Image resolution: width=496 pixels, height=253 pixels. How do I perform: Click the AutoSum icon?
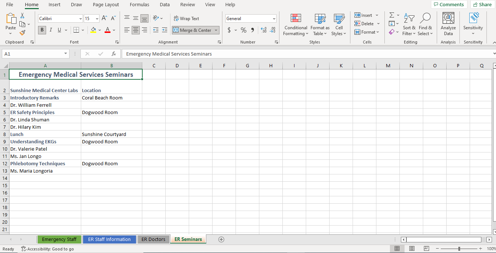click(x=392, y=15)
